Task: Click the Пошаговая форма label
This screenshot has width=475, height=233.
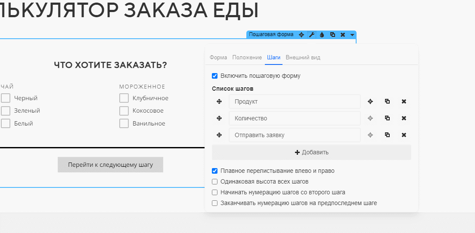Action: click(x=271, y=34)
